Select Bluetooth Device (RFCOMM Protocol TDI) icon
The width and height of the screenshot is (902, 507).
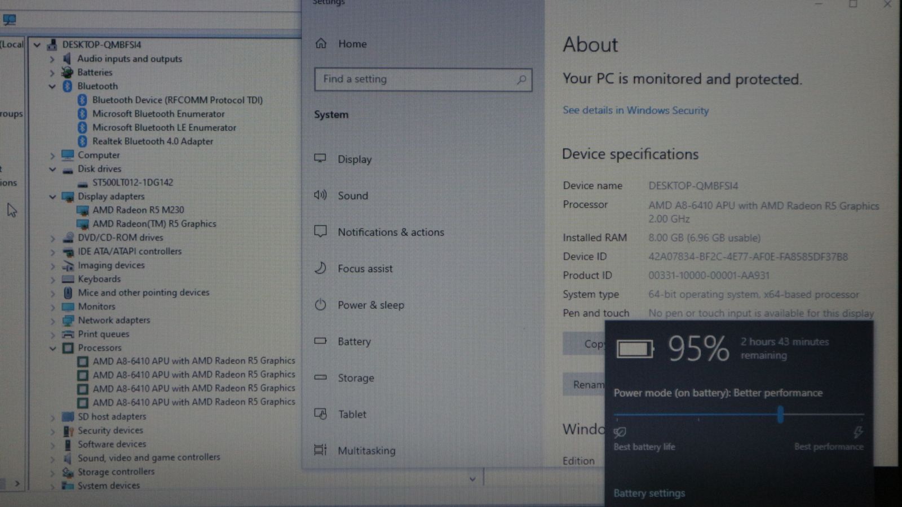click(x=82, y=100)
